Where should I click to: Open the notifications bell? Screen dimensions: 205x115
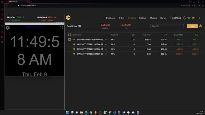pos(184,18)
